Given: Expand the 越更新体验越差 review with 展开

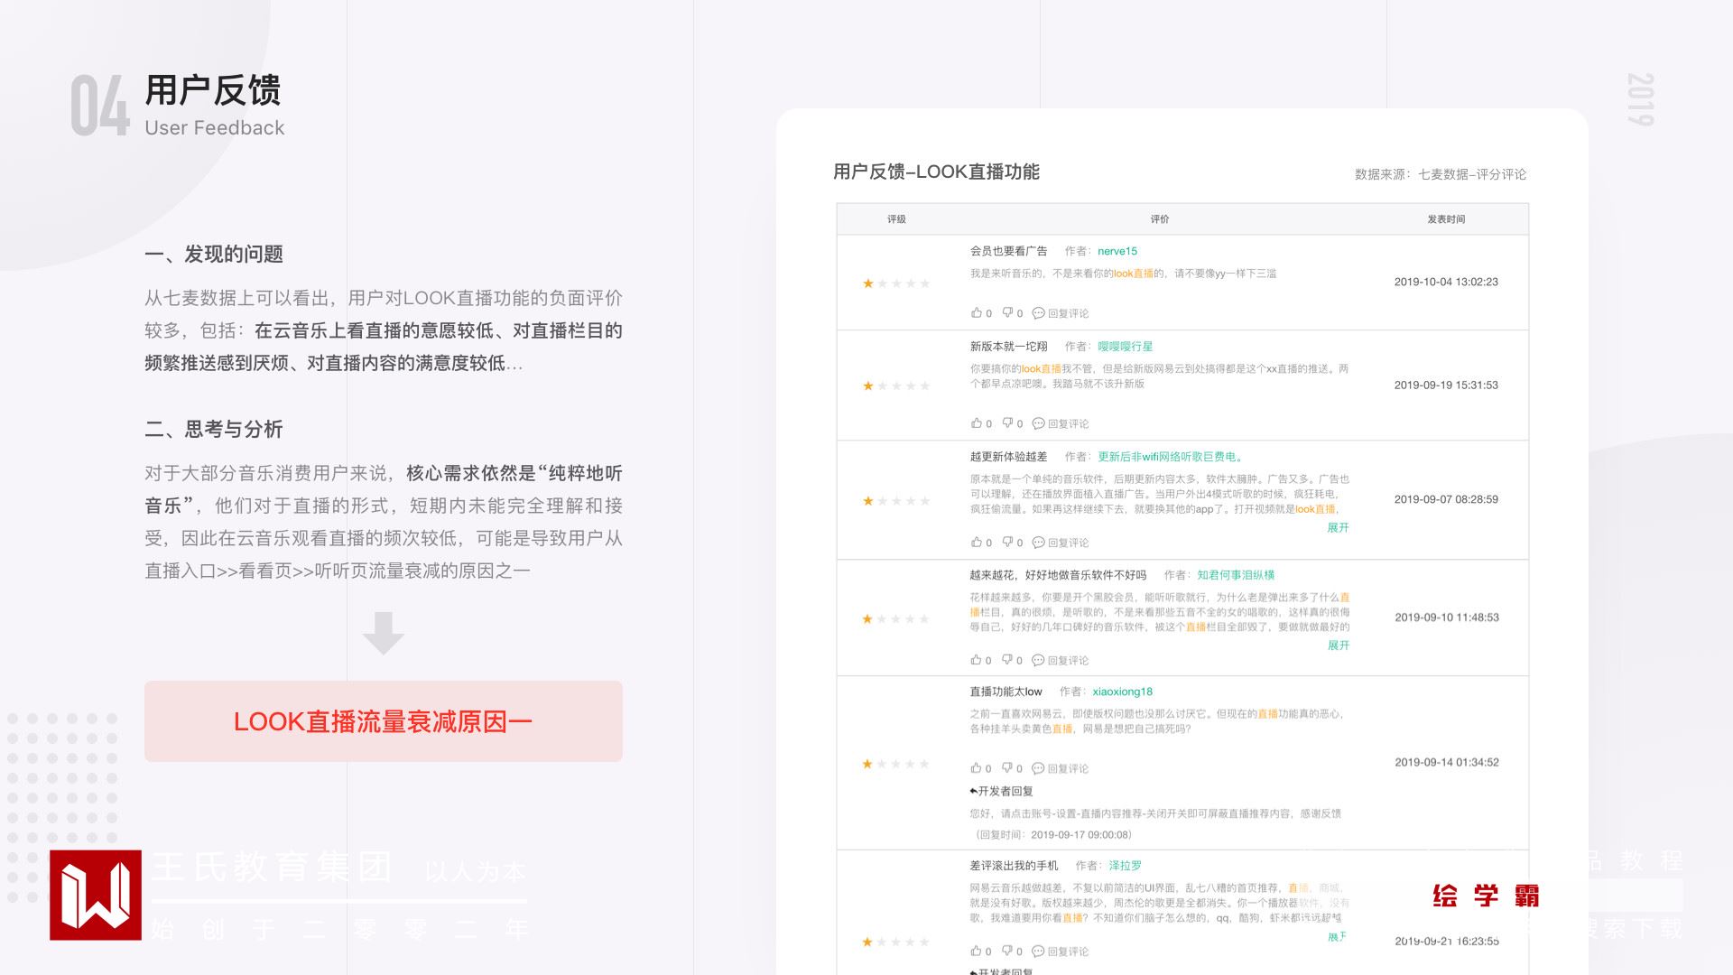Looking at the screenshot, I should [x=1338, y=527].
